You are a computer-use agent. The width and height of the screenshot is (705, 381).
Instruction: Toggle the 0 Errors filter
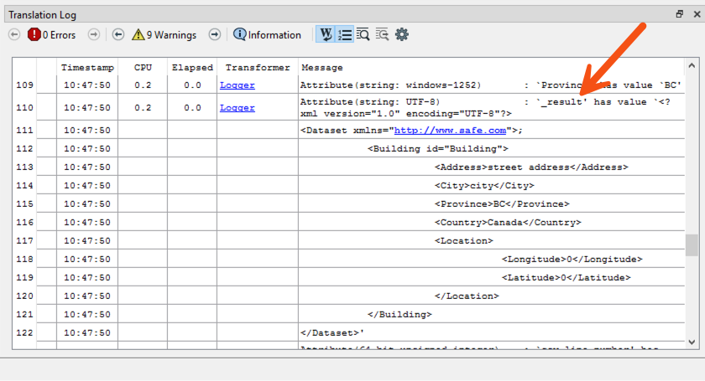[x=51, y=34]
